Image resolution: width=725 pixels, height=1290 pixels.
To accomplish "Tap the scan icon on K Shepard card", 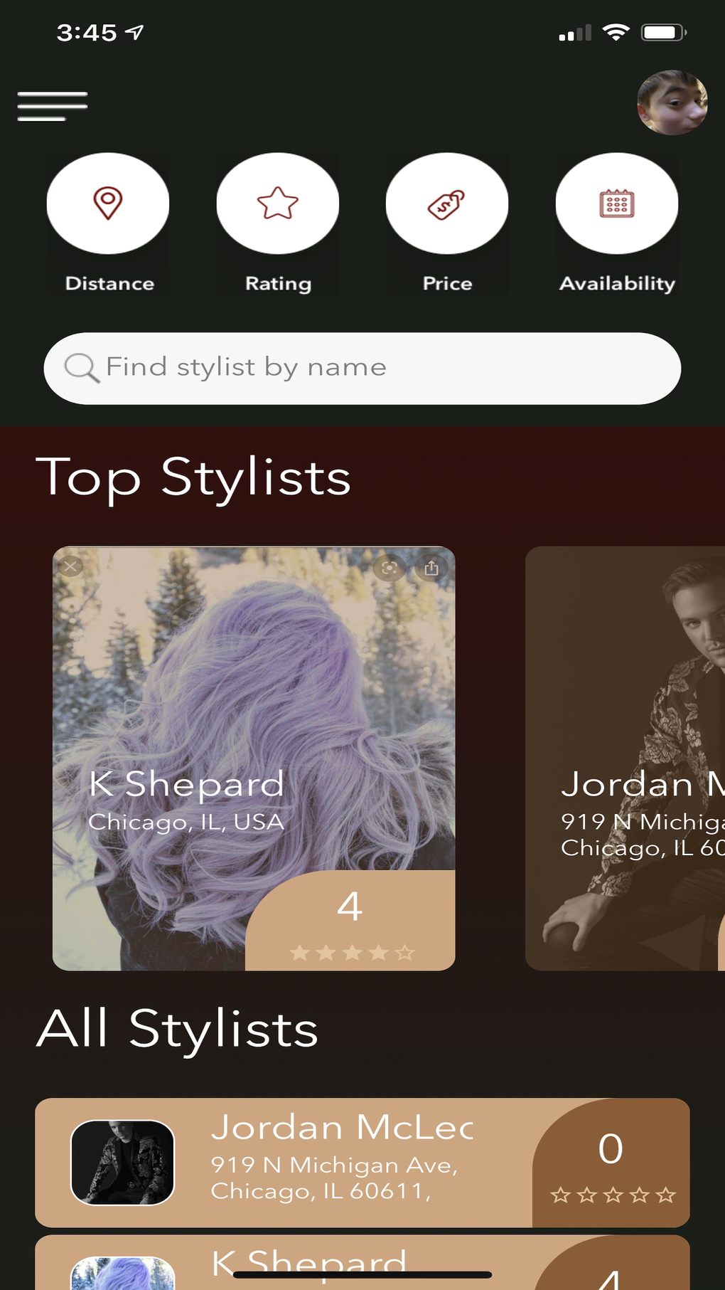I will [389, 568].
